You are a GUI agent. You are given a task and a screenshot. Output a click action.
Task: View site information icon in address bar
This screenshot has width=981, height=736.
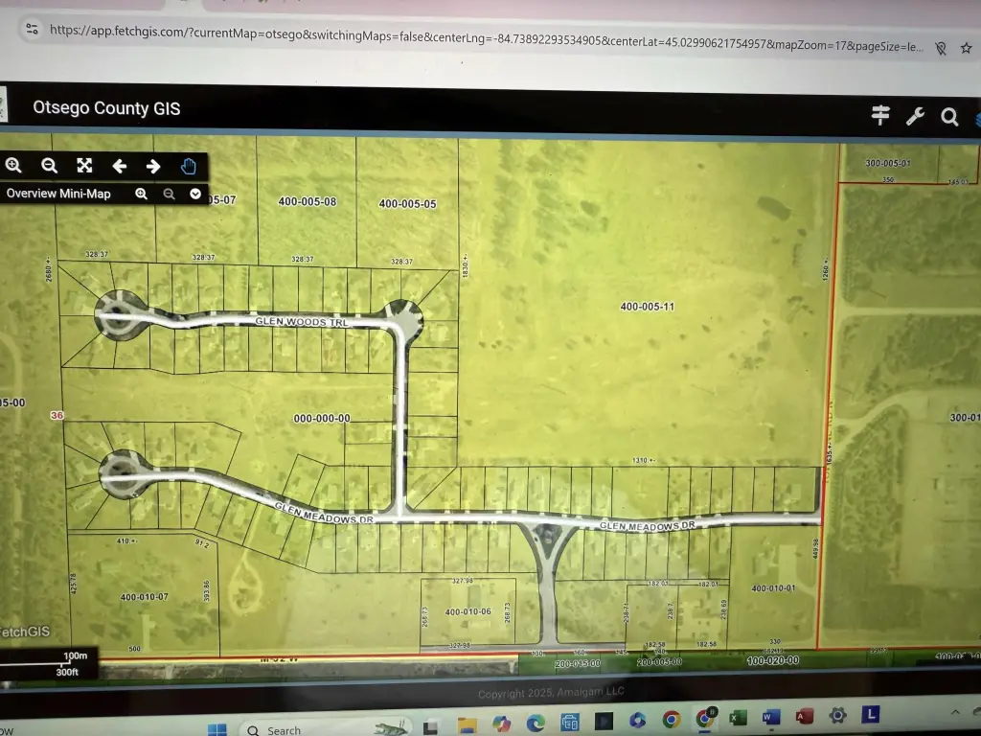(x=32, y=29)
